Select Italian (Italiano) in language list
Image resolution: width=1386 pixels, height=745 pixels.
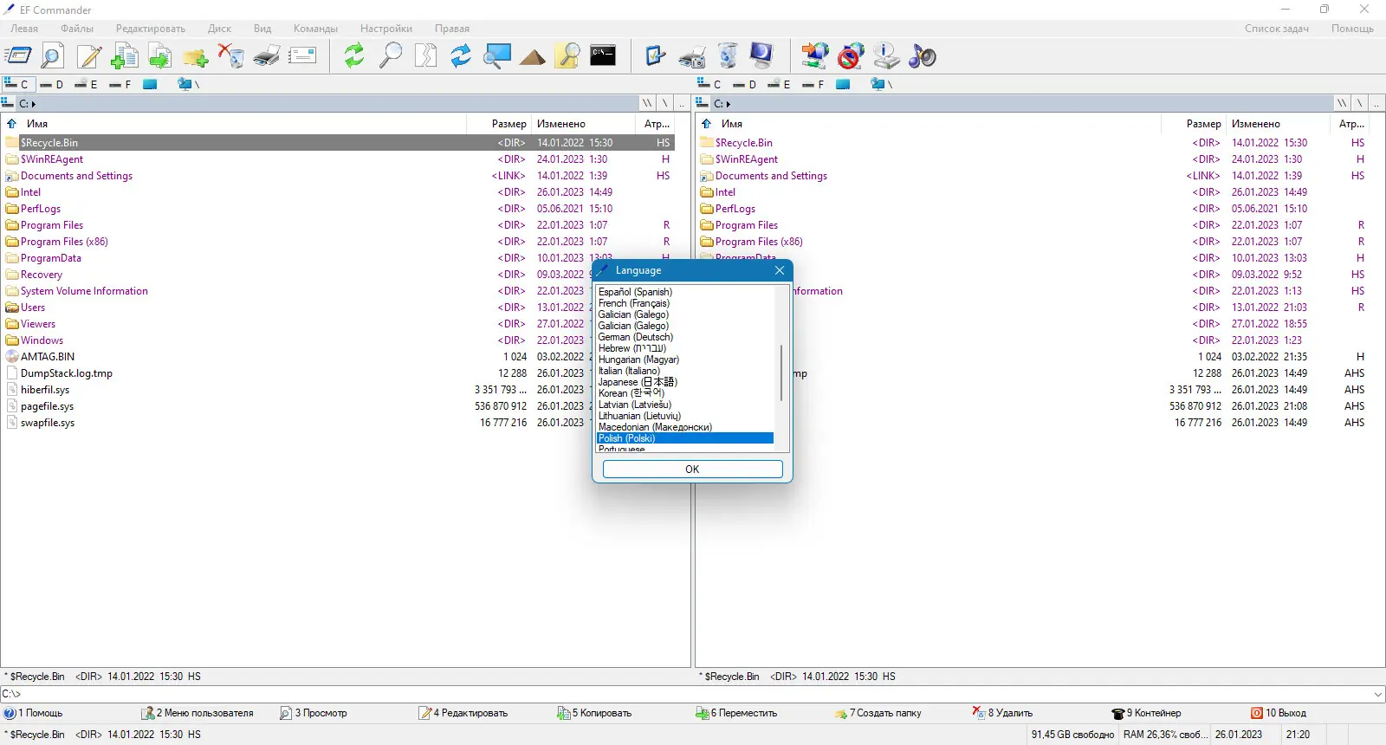(629, 371)
